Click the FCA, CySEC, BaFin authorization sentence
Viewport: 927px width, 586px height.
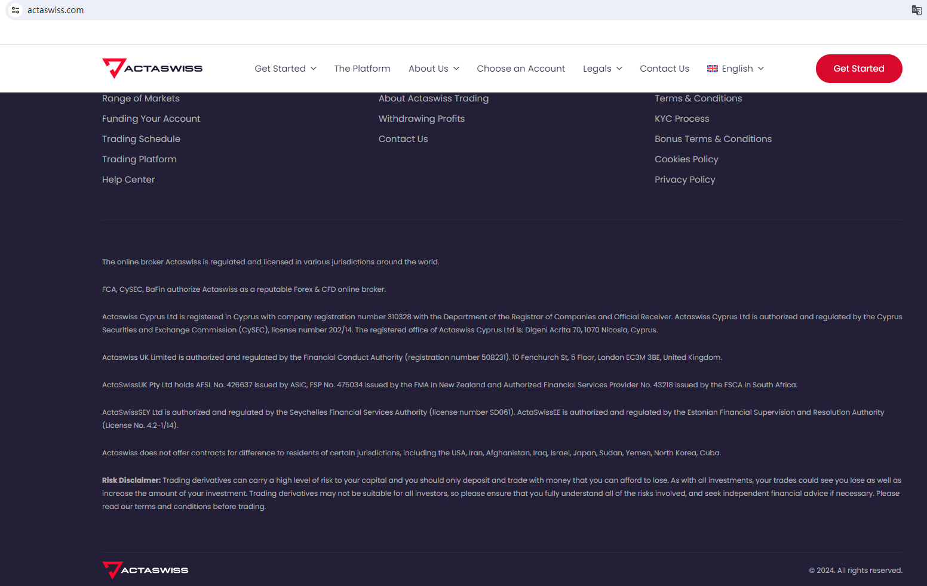pyautogui.click(x=244, y=289)
